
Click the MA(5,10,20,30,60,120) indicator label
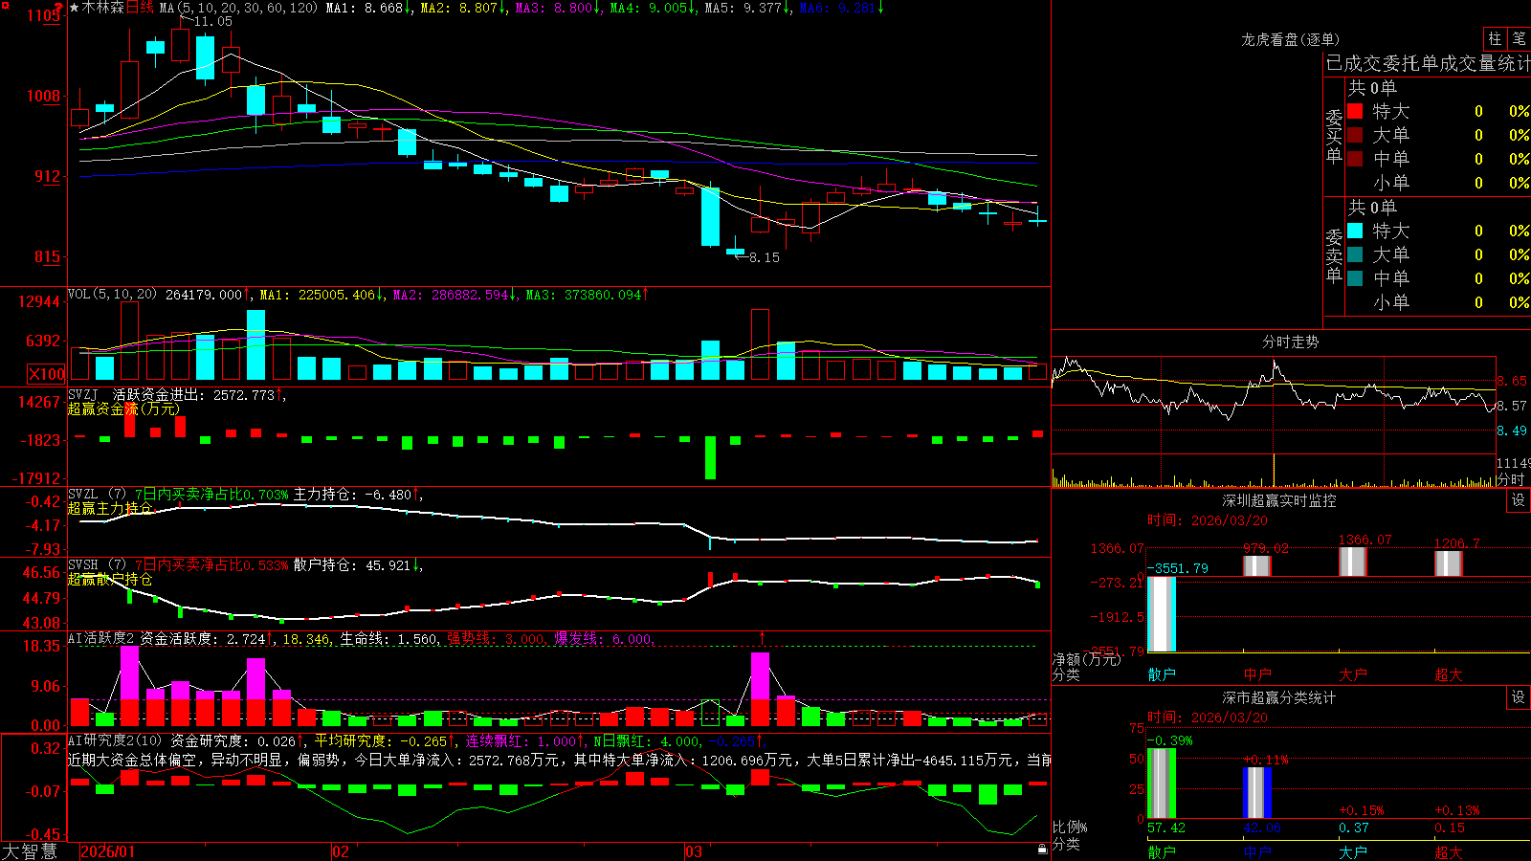[238, 8]
